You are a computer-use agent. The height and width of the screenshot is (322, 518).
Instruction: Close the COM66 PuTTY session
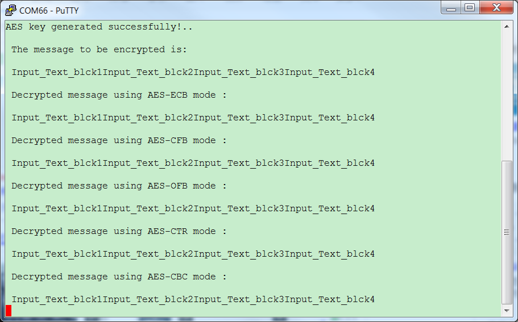(496, 7)
